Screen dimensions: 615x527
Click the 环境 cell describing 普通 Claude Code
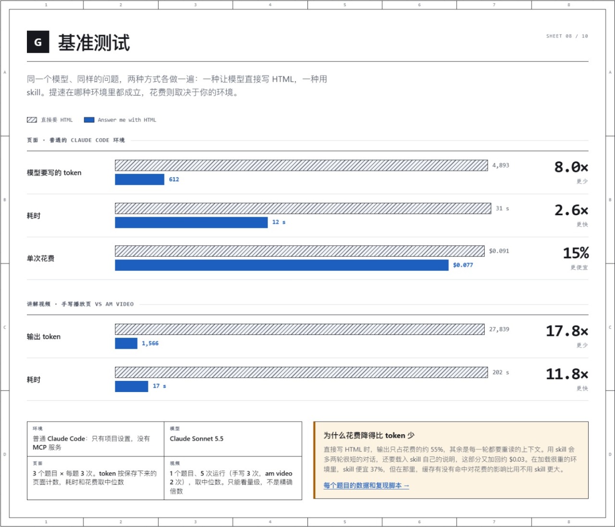[x=96, y=439]
